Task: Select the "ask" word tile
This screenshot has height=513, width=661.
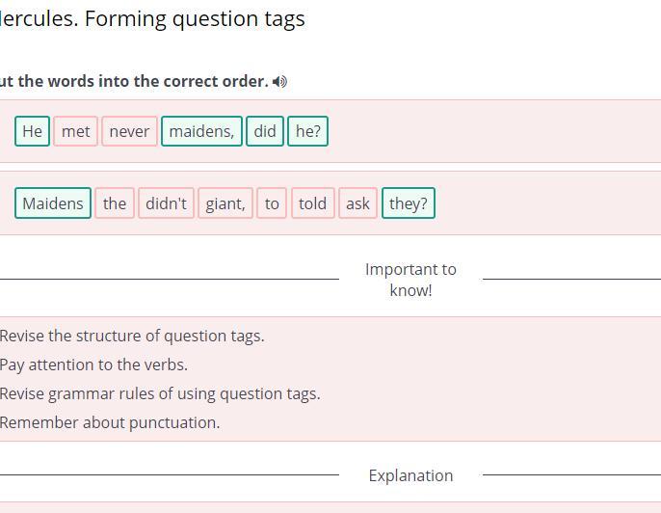Action: click(357, 203)
